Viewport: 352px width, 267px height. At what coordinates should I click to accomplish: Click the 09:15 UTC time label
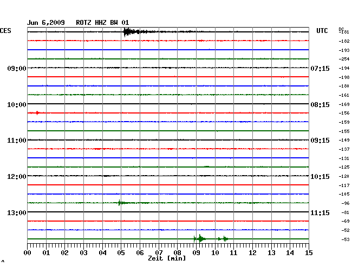pos(320,141)
